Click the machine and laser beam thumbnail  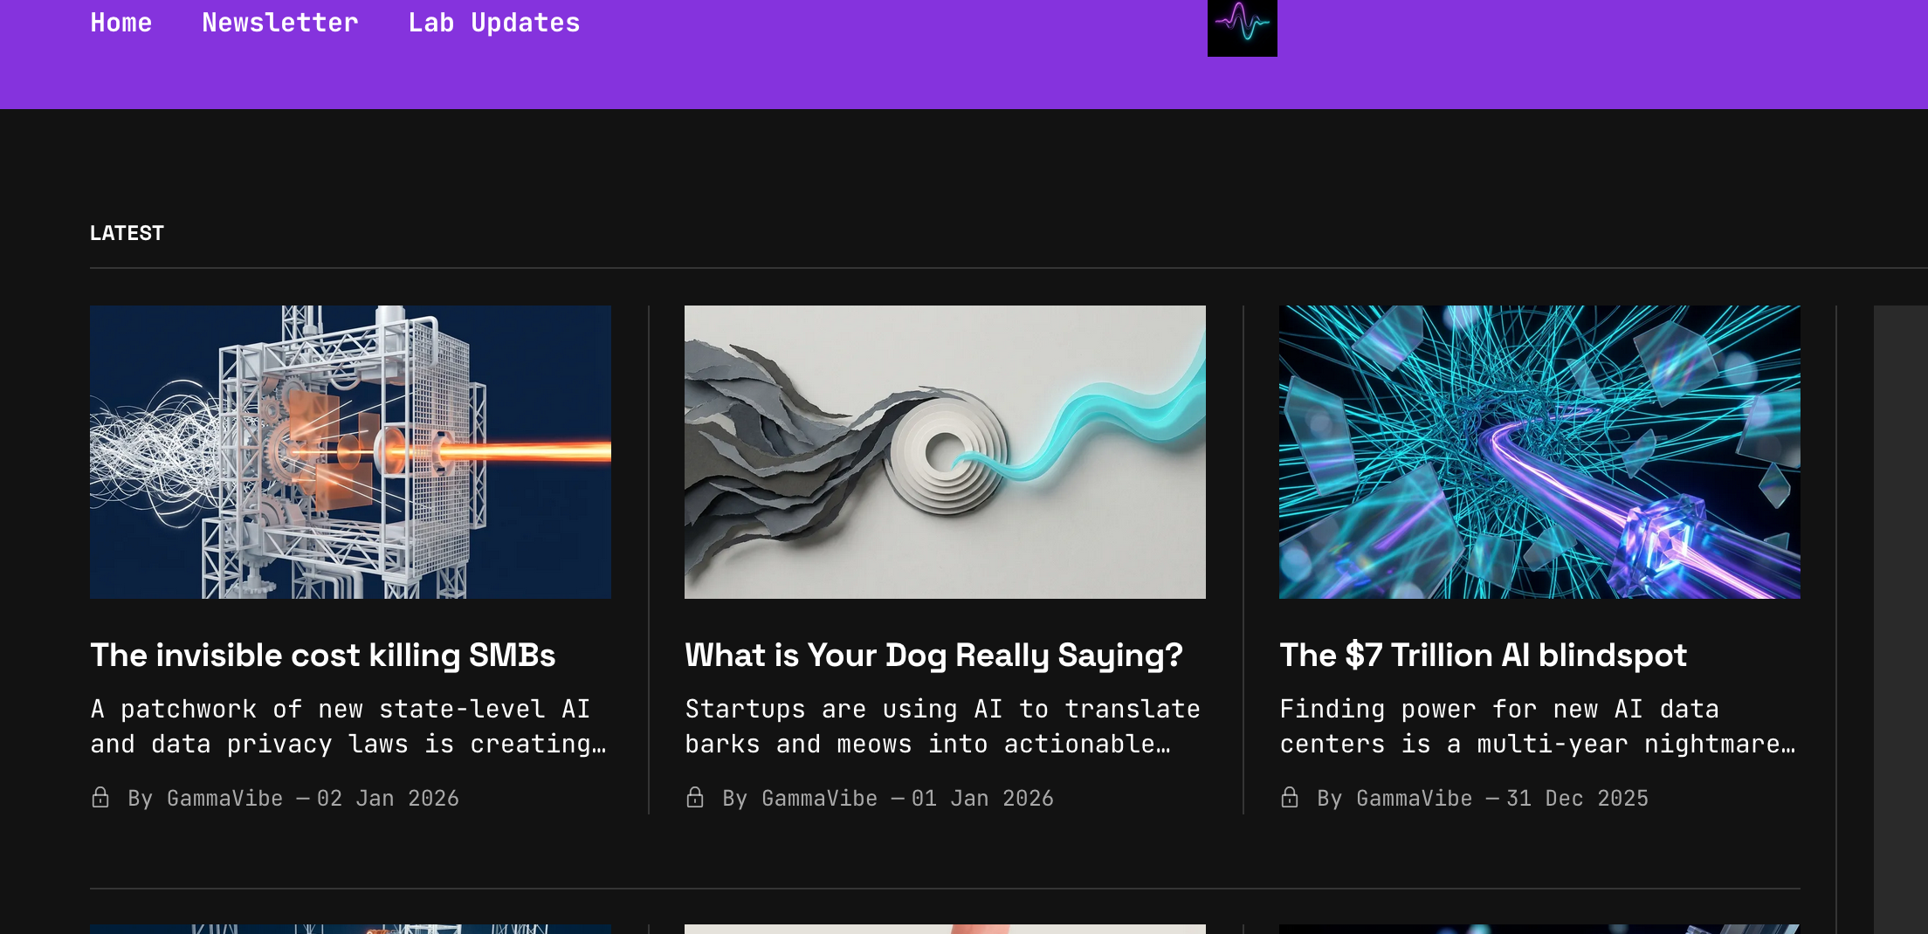point(350,451)
